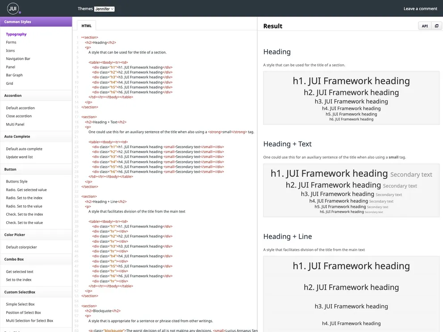
Task: Click the JUI logo icon
Action: pos(12,8)
